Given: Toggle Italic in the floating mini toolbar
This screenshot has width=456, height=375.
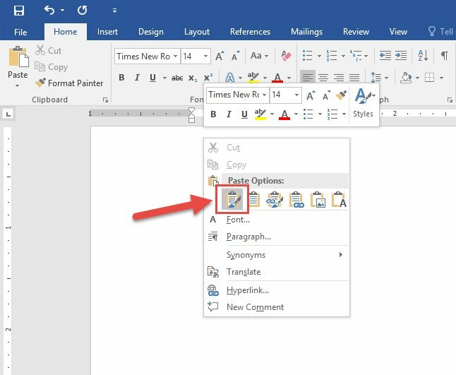Looking at the screenshot, I should coord(229,114).
